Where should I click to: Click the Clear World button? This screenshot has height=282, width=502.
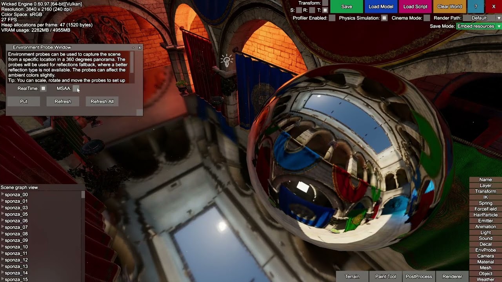pos(449,7)
